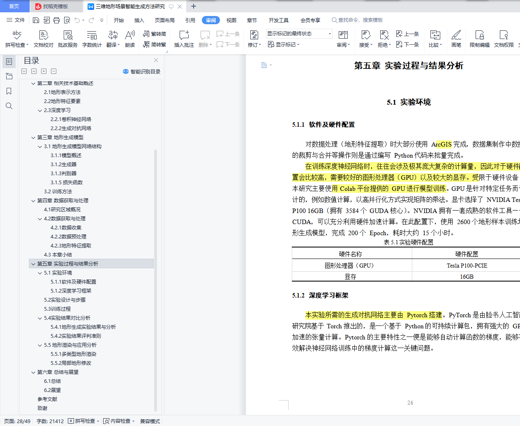This screenshot has height=426, width=520.
Task: Open 文档权限 document permissions
Action: [x=504, y=39]
